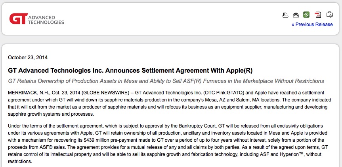This screenshot has width=342, height=167.
Task: Open the Previous Release link
Action: click(x=312, y=24)
